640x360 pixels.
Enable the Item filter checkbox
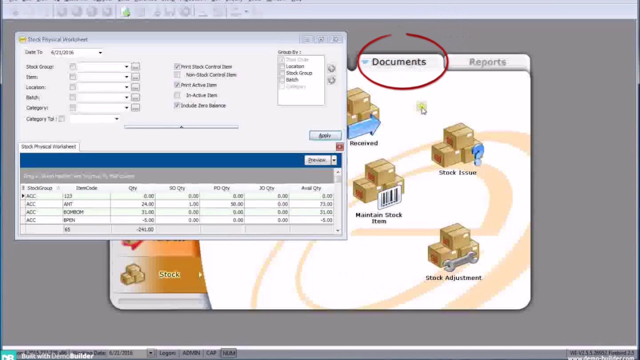click(x=73, y=77)
